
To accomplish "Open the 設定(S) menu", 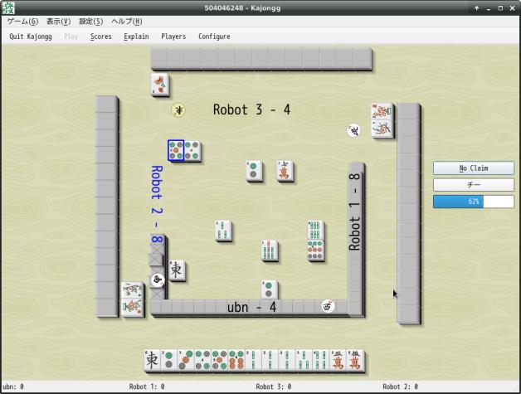I will point(90,22).
